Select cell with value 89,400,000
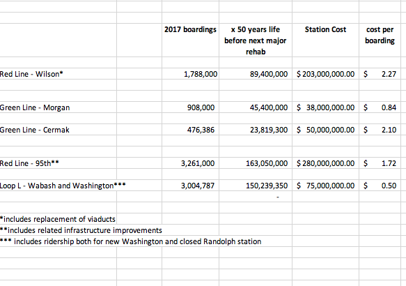This screenshot has height=286, width=406. (256, 74)
